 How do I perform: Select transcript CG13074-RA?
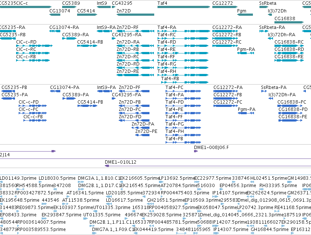(x=64, y=27)
